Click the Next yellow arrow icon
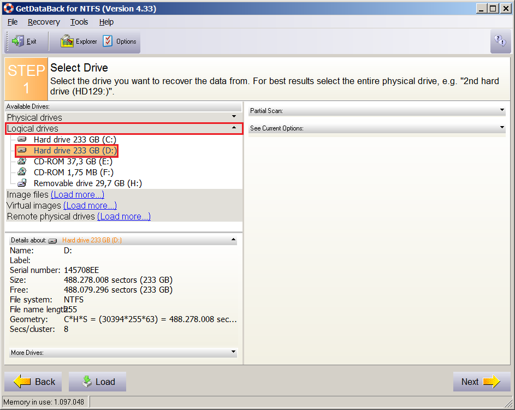This screenshot has width=515, height=410. click(x=492, y=382)
